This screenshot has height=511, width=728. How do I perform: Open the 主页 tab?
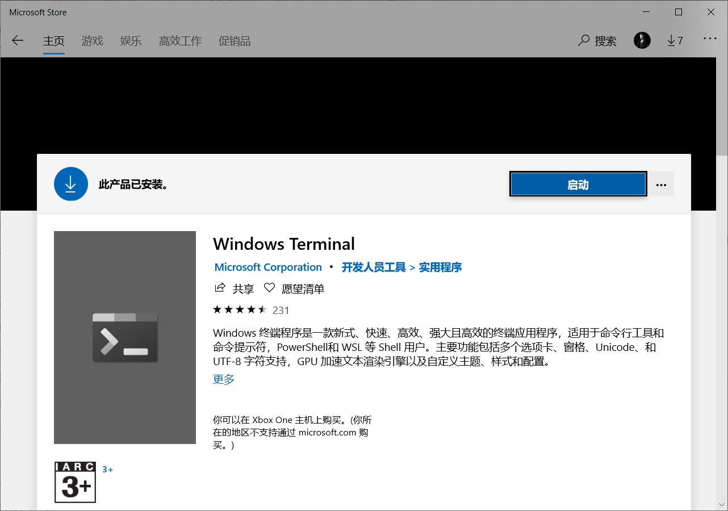pos(54,41)
